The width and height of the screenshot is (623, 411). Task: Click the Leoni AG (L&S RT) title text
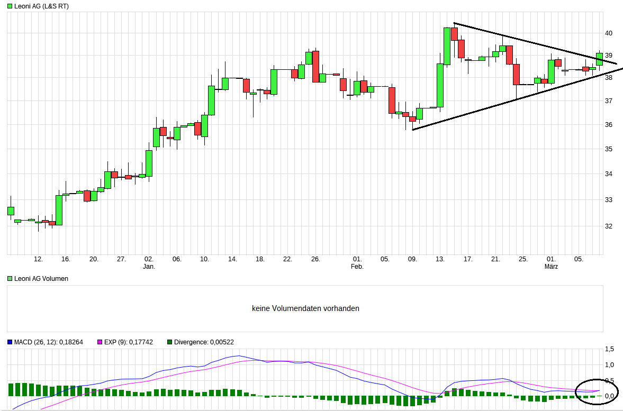pyautogui.click(x=42, y=7)
